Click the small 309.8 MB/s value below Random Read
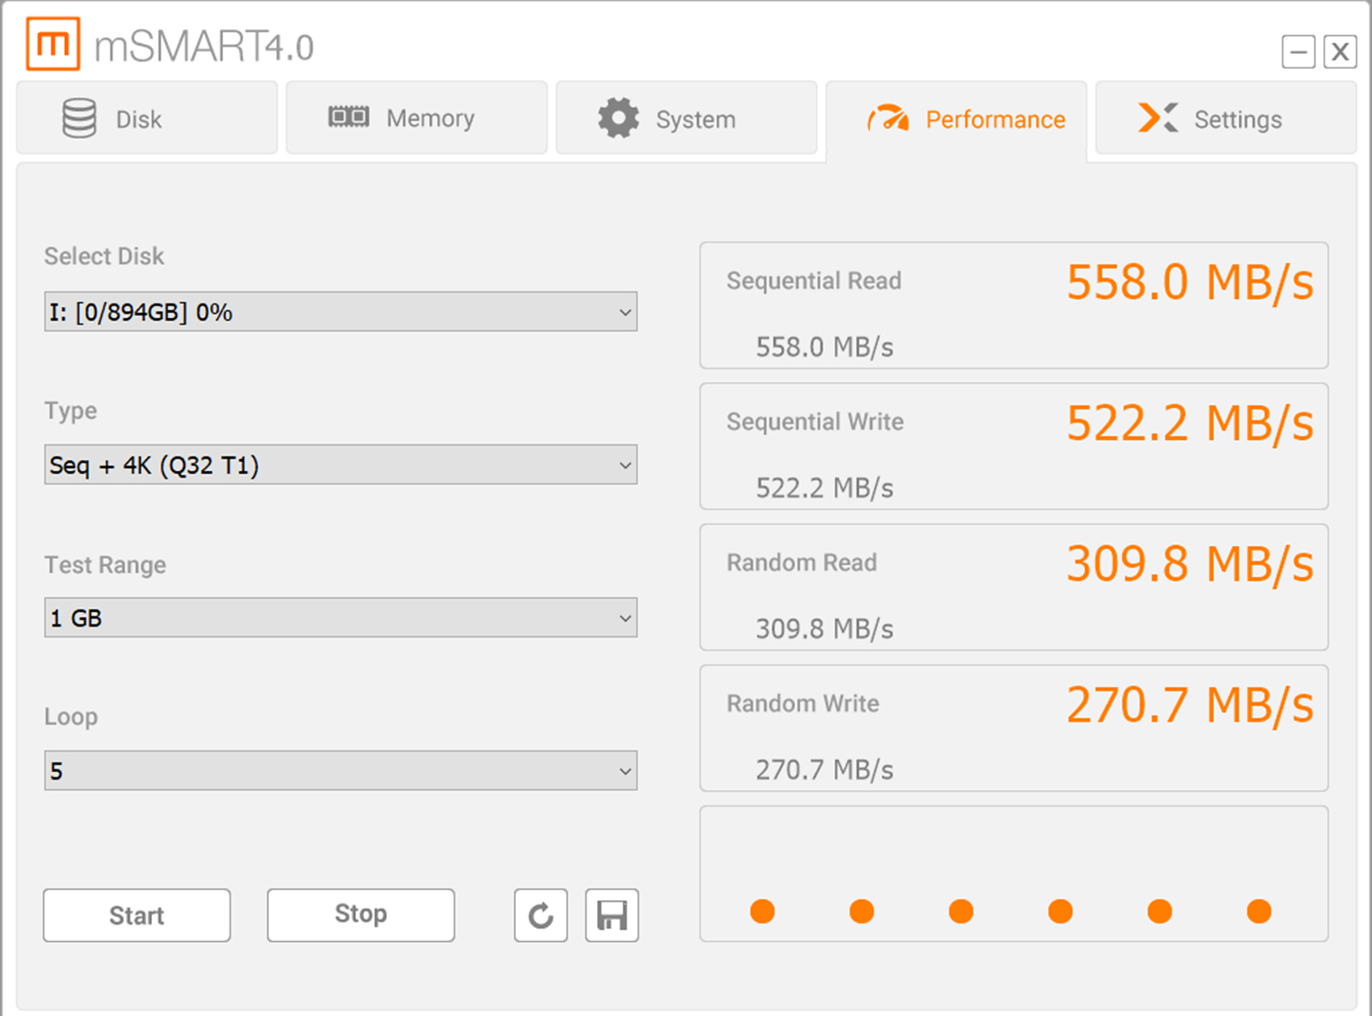This screenshot has height=1016, width=1372. point(824,629)
